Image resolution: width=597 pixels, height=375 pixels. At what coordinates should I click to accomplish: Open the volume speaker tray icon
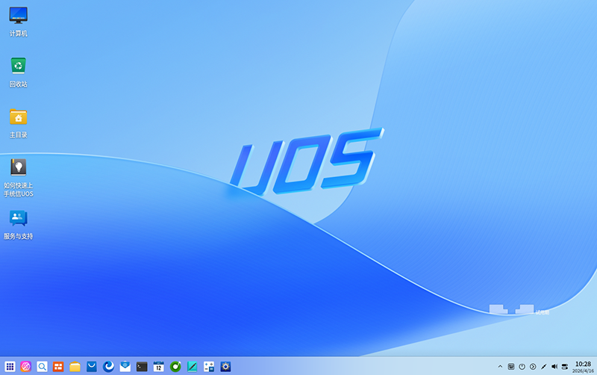pyautogui.click(x=554, y=367)
